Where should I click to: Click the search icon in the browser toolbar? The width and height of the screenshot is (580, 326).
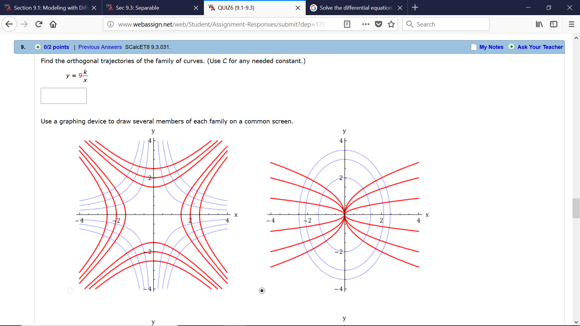click(x=409, y=24)
